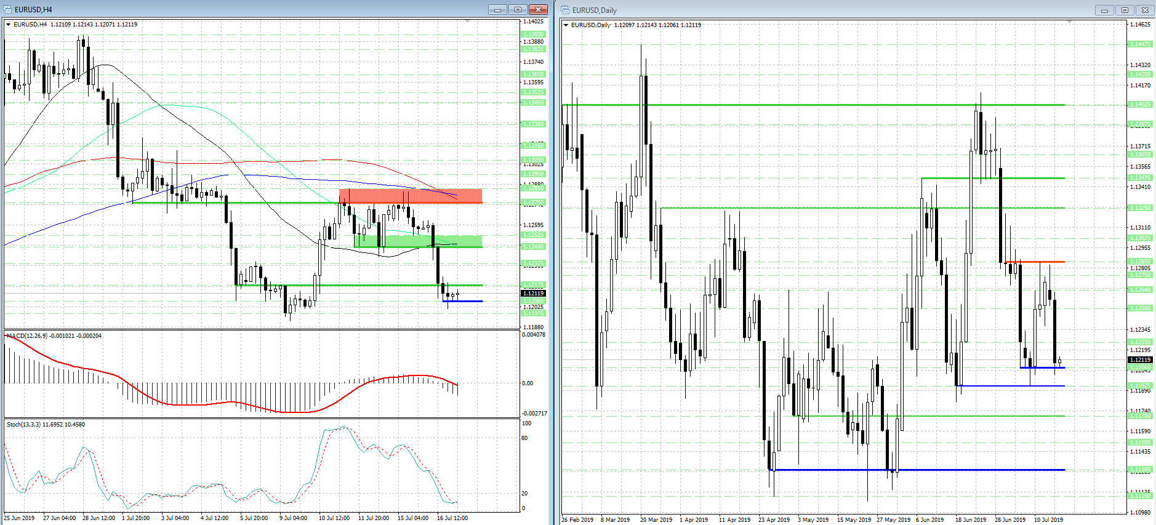Click the '9 Jul 04:00' date on H4 time axis
The width and height of the screenshot is (1156, 525).
coord(293,518)
